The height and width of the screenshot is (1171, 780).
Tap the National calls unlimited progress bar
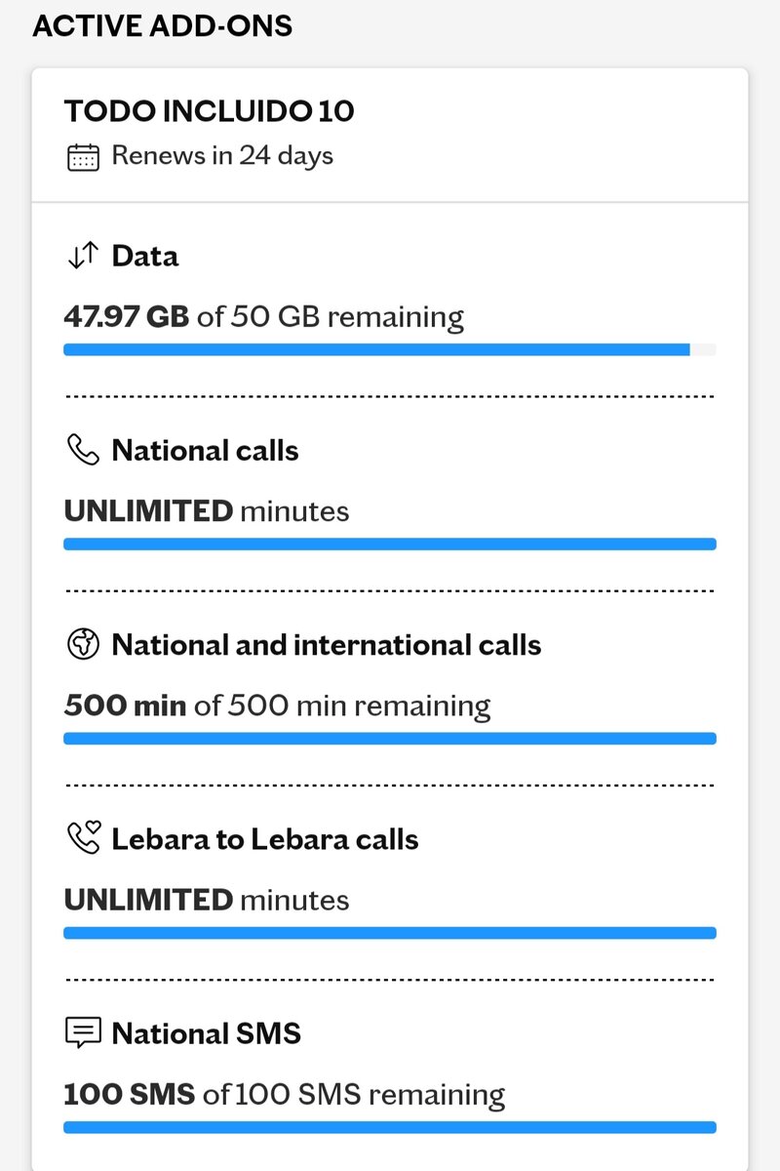coord(390,544)
